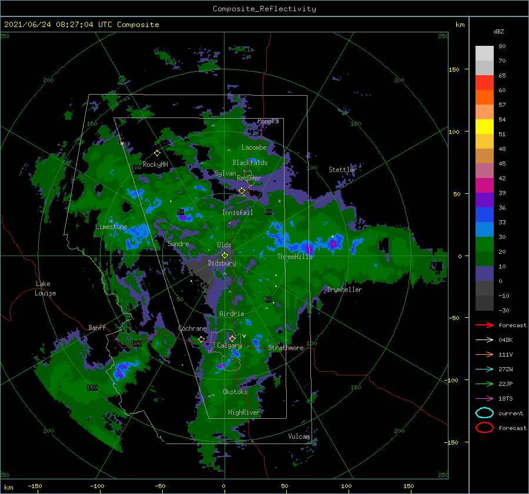Click the Stettler city label
Image resolution: width=529 pixels, height=494 pixels.
(343, 170)
